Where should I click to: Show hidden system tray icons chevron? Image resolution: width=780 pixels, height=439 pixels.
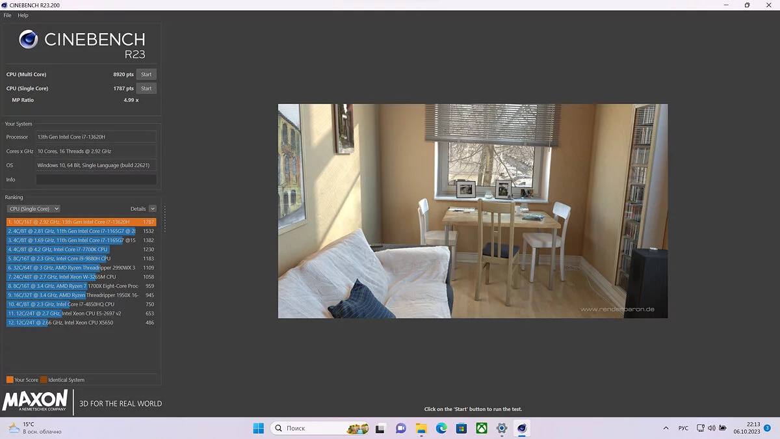665,428
